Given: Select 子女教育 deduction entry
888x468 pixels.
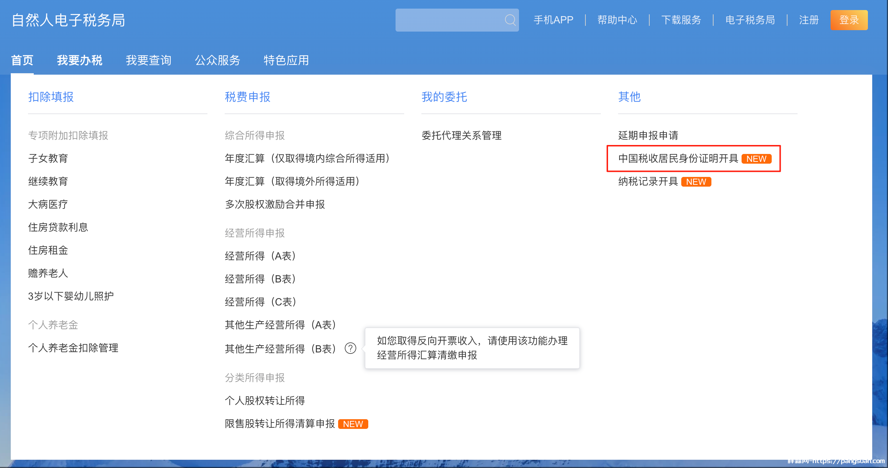Looking at the screenshot, I should 48,159.
